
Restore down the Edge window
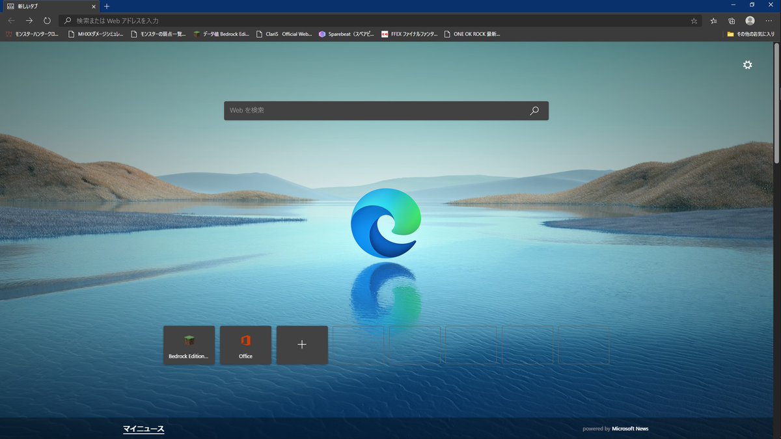pyautogui.click(x=752, y=5)
